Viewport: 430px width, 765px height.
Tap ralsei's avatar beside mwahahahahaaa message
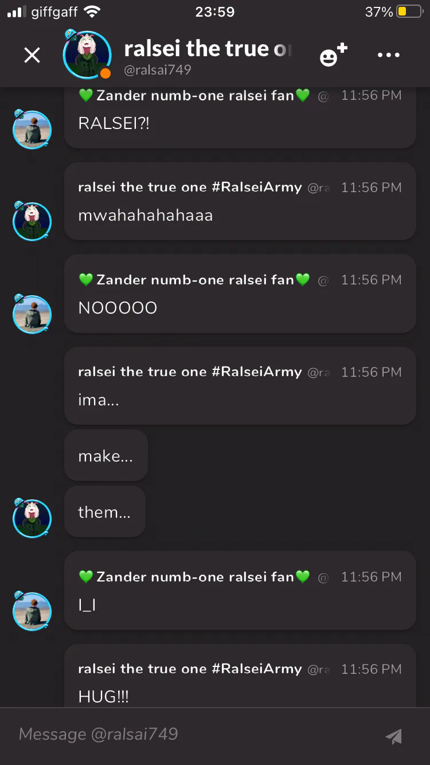[x=32, y=221]
